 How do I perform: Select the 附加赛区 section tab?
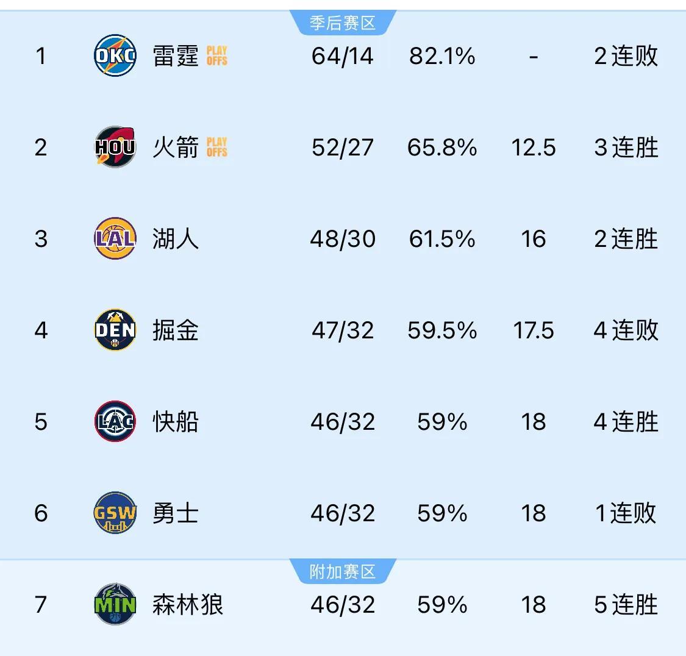pyautogui.click(x=343, y=571)
